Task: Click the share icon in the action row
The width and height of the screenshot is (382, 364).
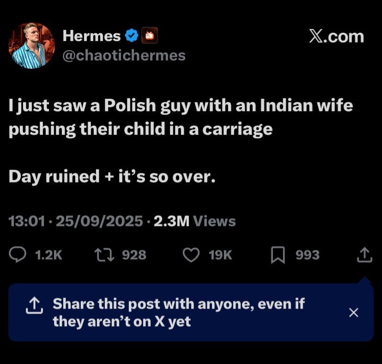Action: (x=364, y=255)
